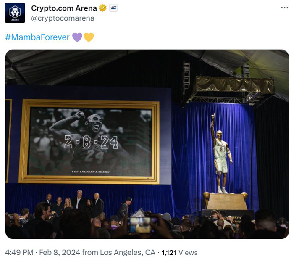The image size is (294, 259).
Task: Click the gold-draped truss above the statue
Action: click(x=234, y=85)
